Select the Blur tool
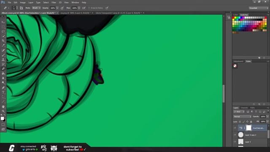 [x=3, y=78]
